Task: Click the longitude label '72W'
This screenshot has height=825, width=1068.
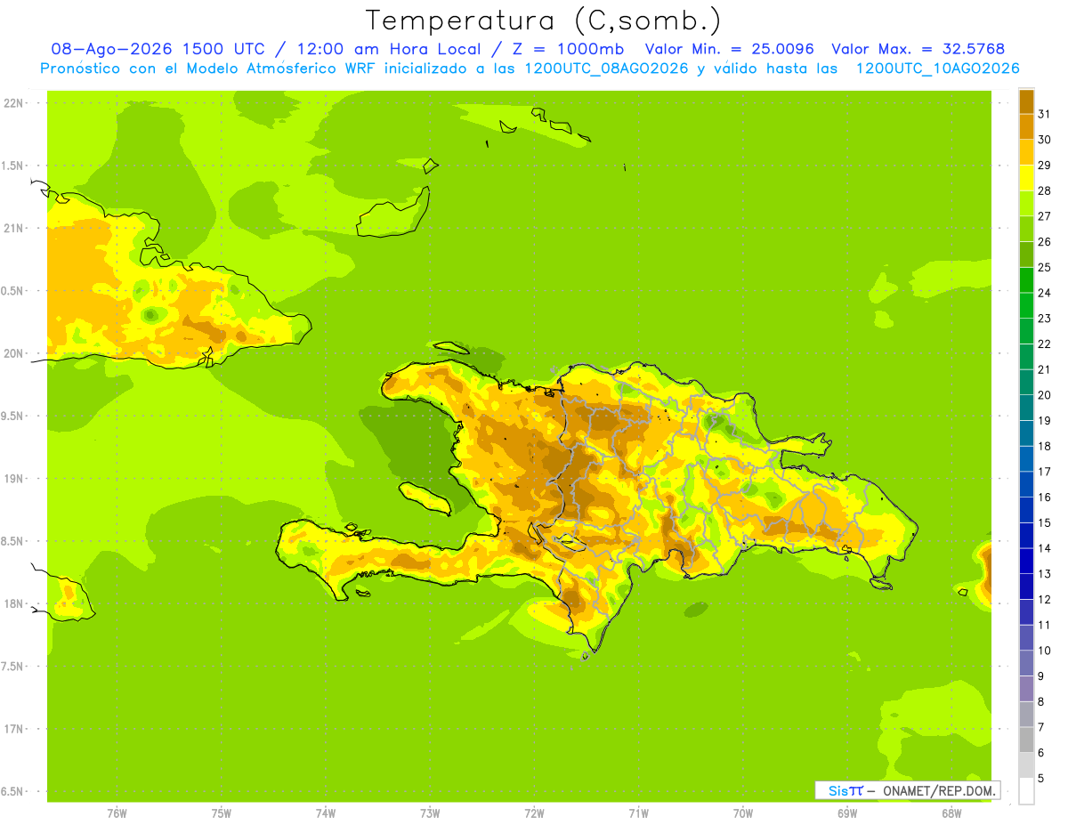Action: (x=534, y=813)
